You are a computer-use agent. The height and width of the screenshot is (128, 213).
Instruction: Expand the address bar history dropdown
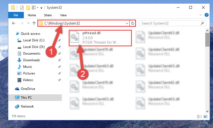pyautogui.click(x=127, y=23)
